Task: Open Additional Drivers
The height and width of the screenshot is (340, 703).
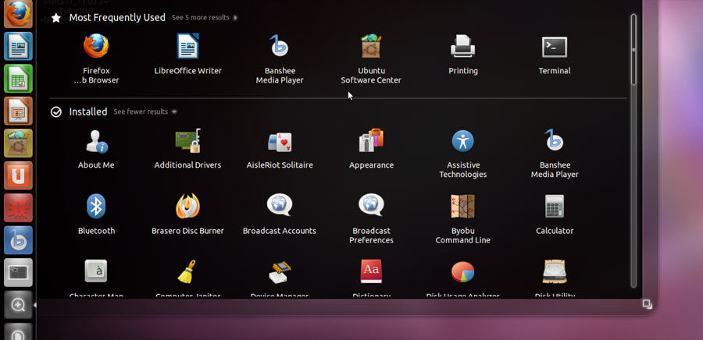Action: 187,148
